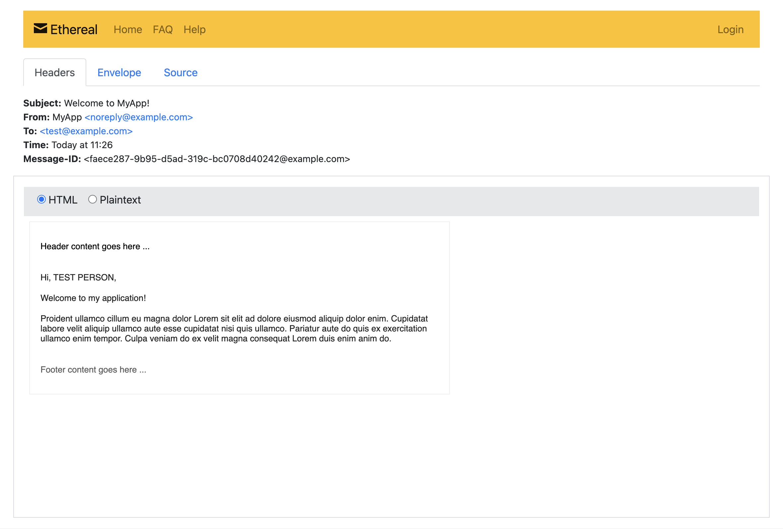
Task: Switch to the Source tab
Action: pyautogui.click(x=180, y=72)
